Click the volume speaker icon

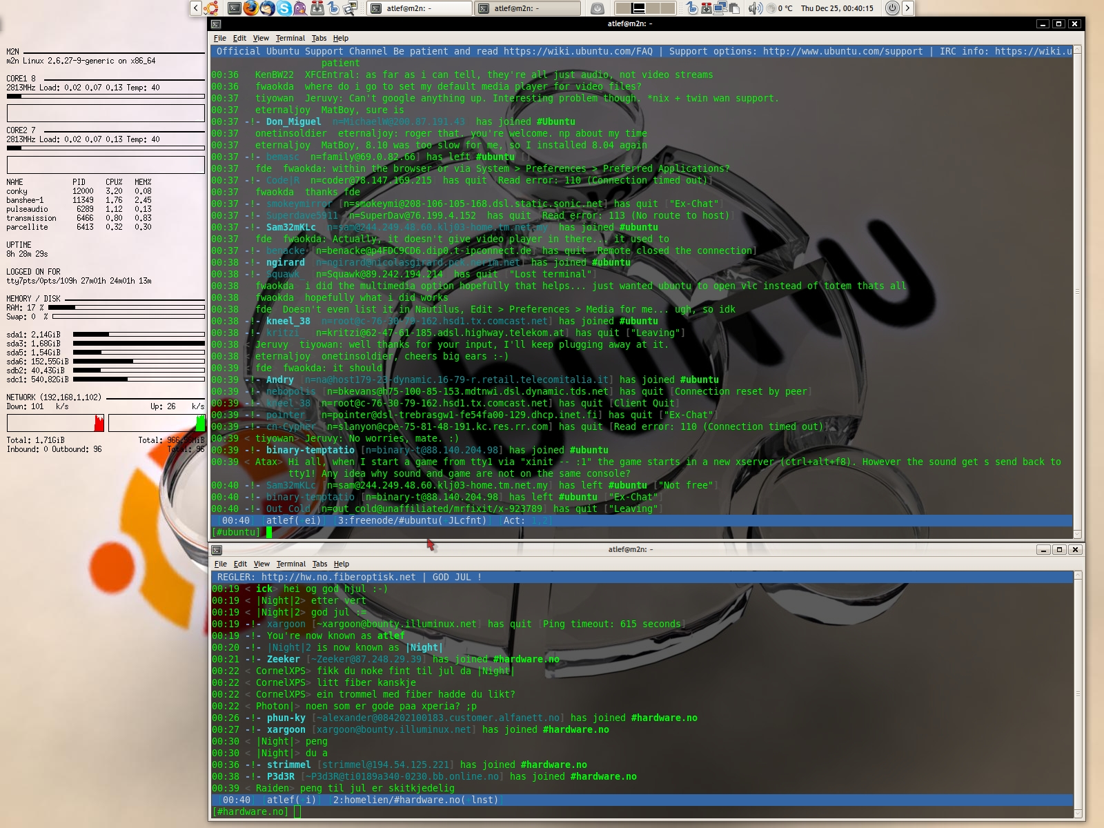pyautogui.click(x=756, y=8)
